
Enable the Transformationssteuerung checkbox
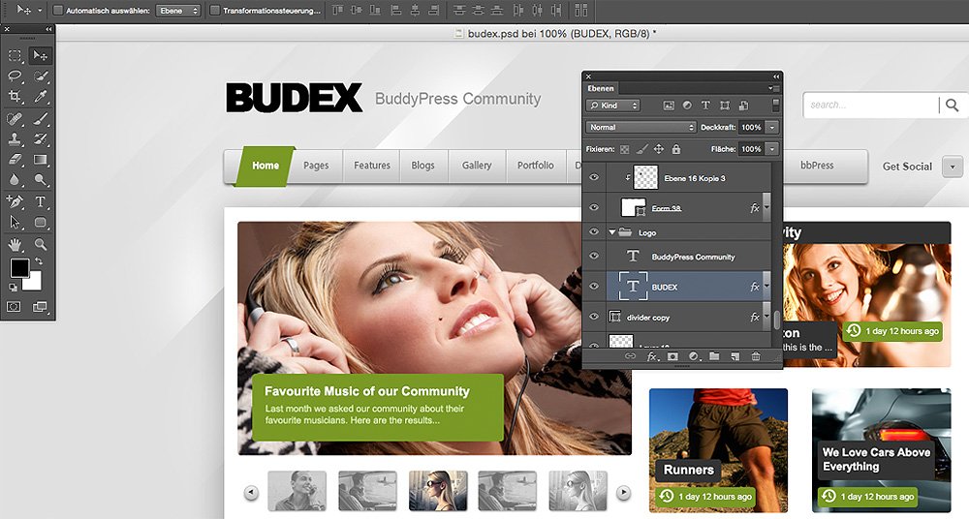coord(215,11)
